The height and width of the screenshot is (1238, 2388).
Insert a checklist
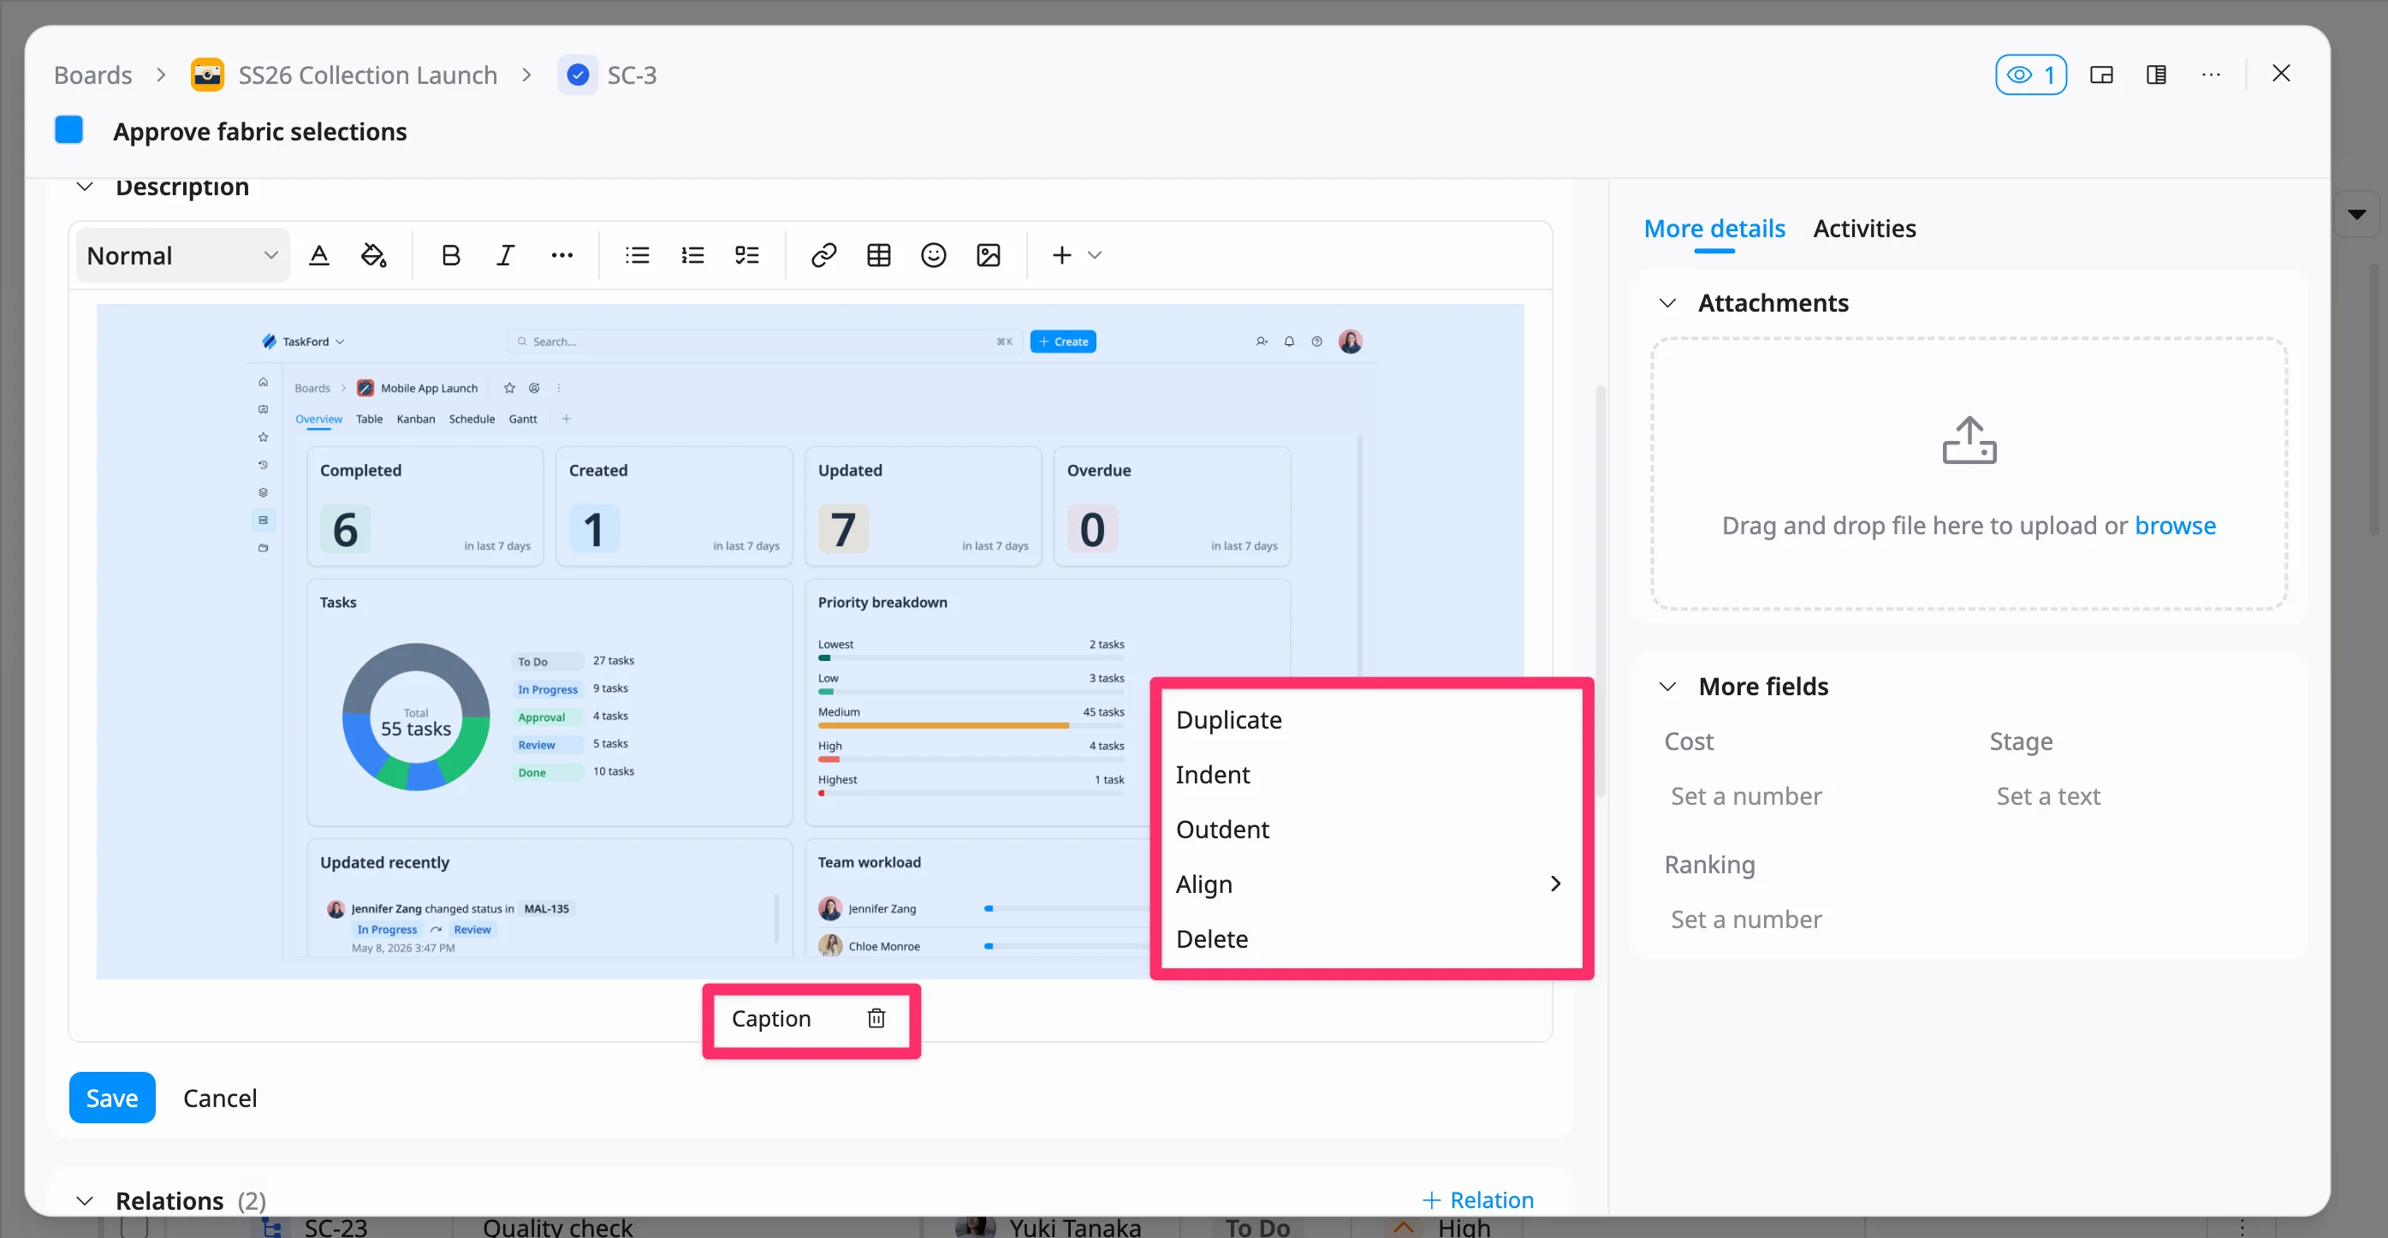point(747,255)
